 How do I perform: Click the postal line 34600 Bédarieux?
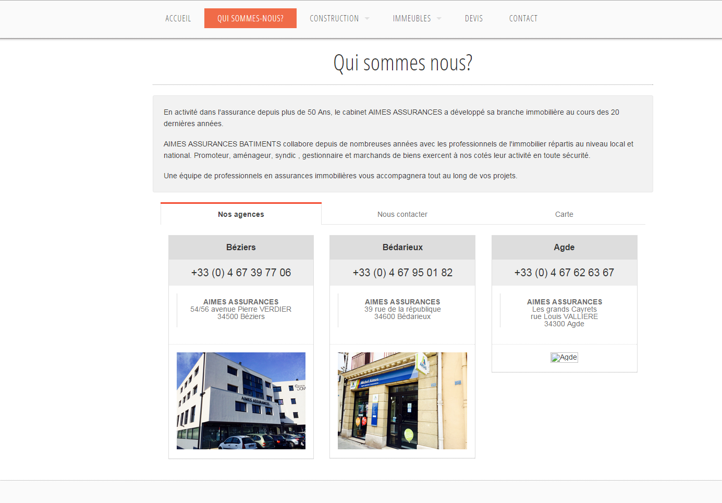pyautogui.click(x=402, y=316)
